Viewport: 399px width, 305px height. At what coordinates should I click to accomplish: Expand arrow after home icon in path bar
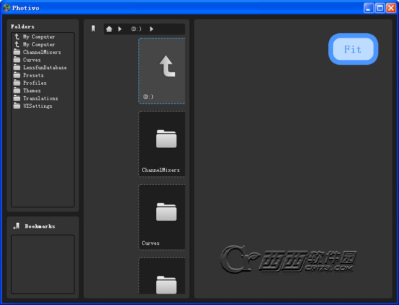click(x=120, y=29)
